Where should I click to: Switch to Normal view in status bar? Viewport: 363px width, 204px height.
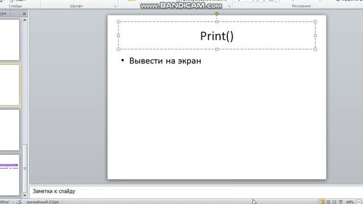[x=322, y=202]
